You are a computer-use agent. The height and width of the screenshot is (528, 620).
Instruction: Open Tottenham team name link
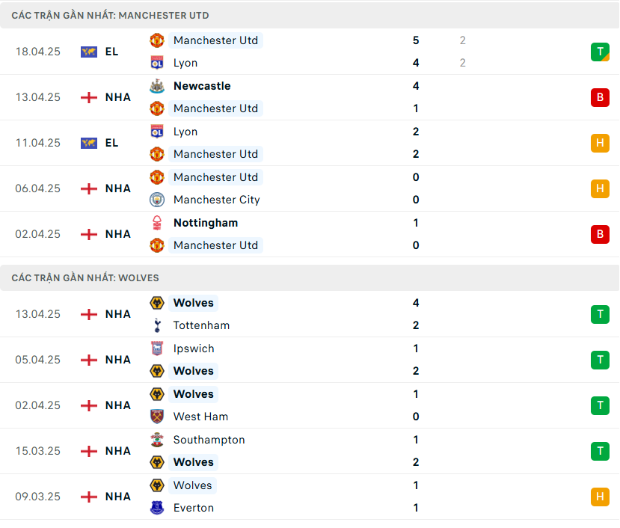(x=201, y=325)
